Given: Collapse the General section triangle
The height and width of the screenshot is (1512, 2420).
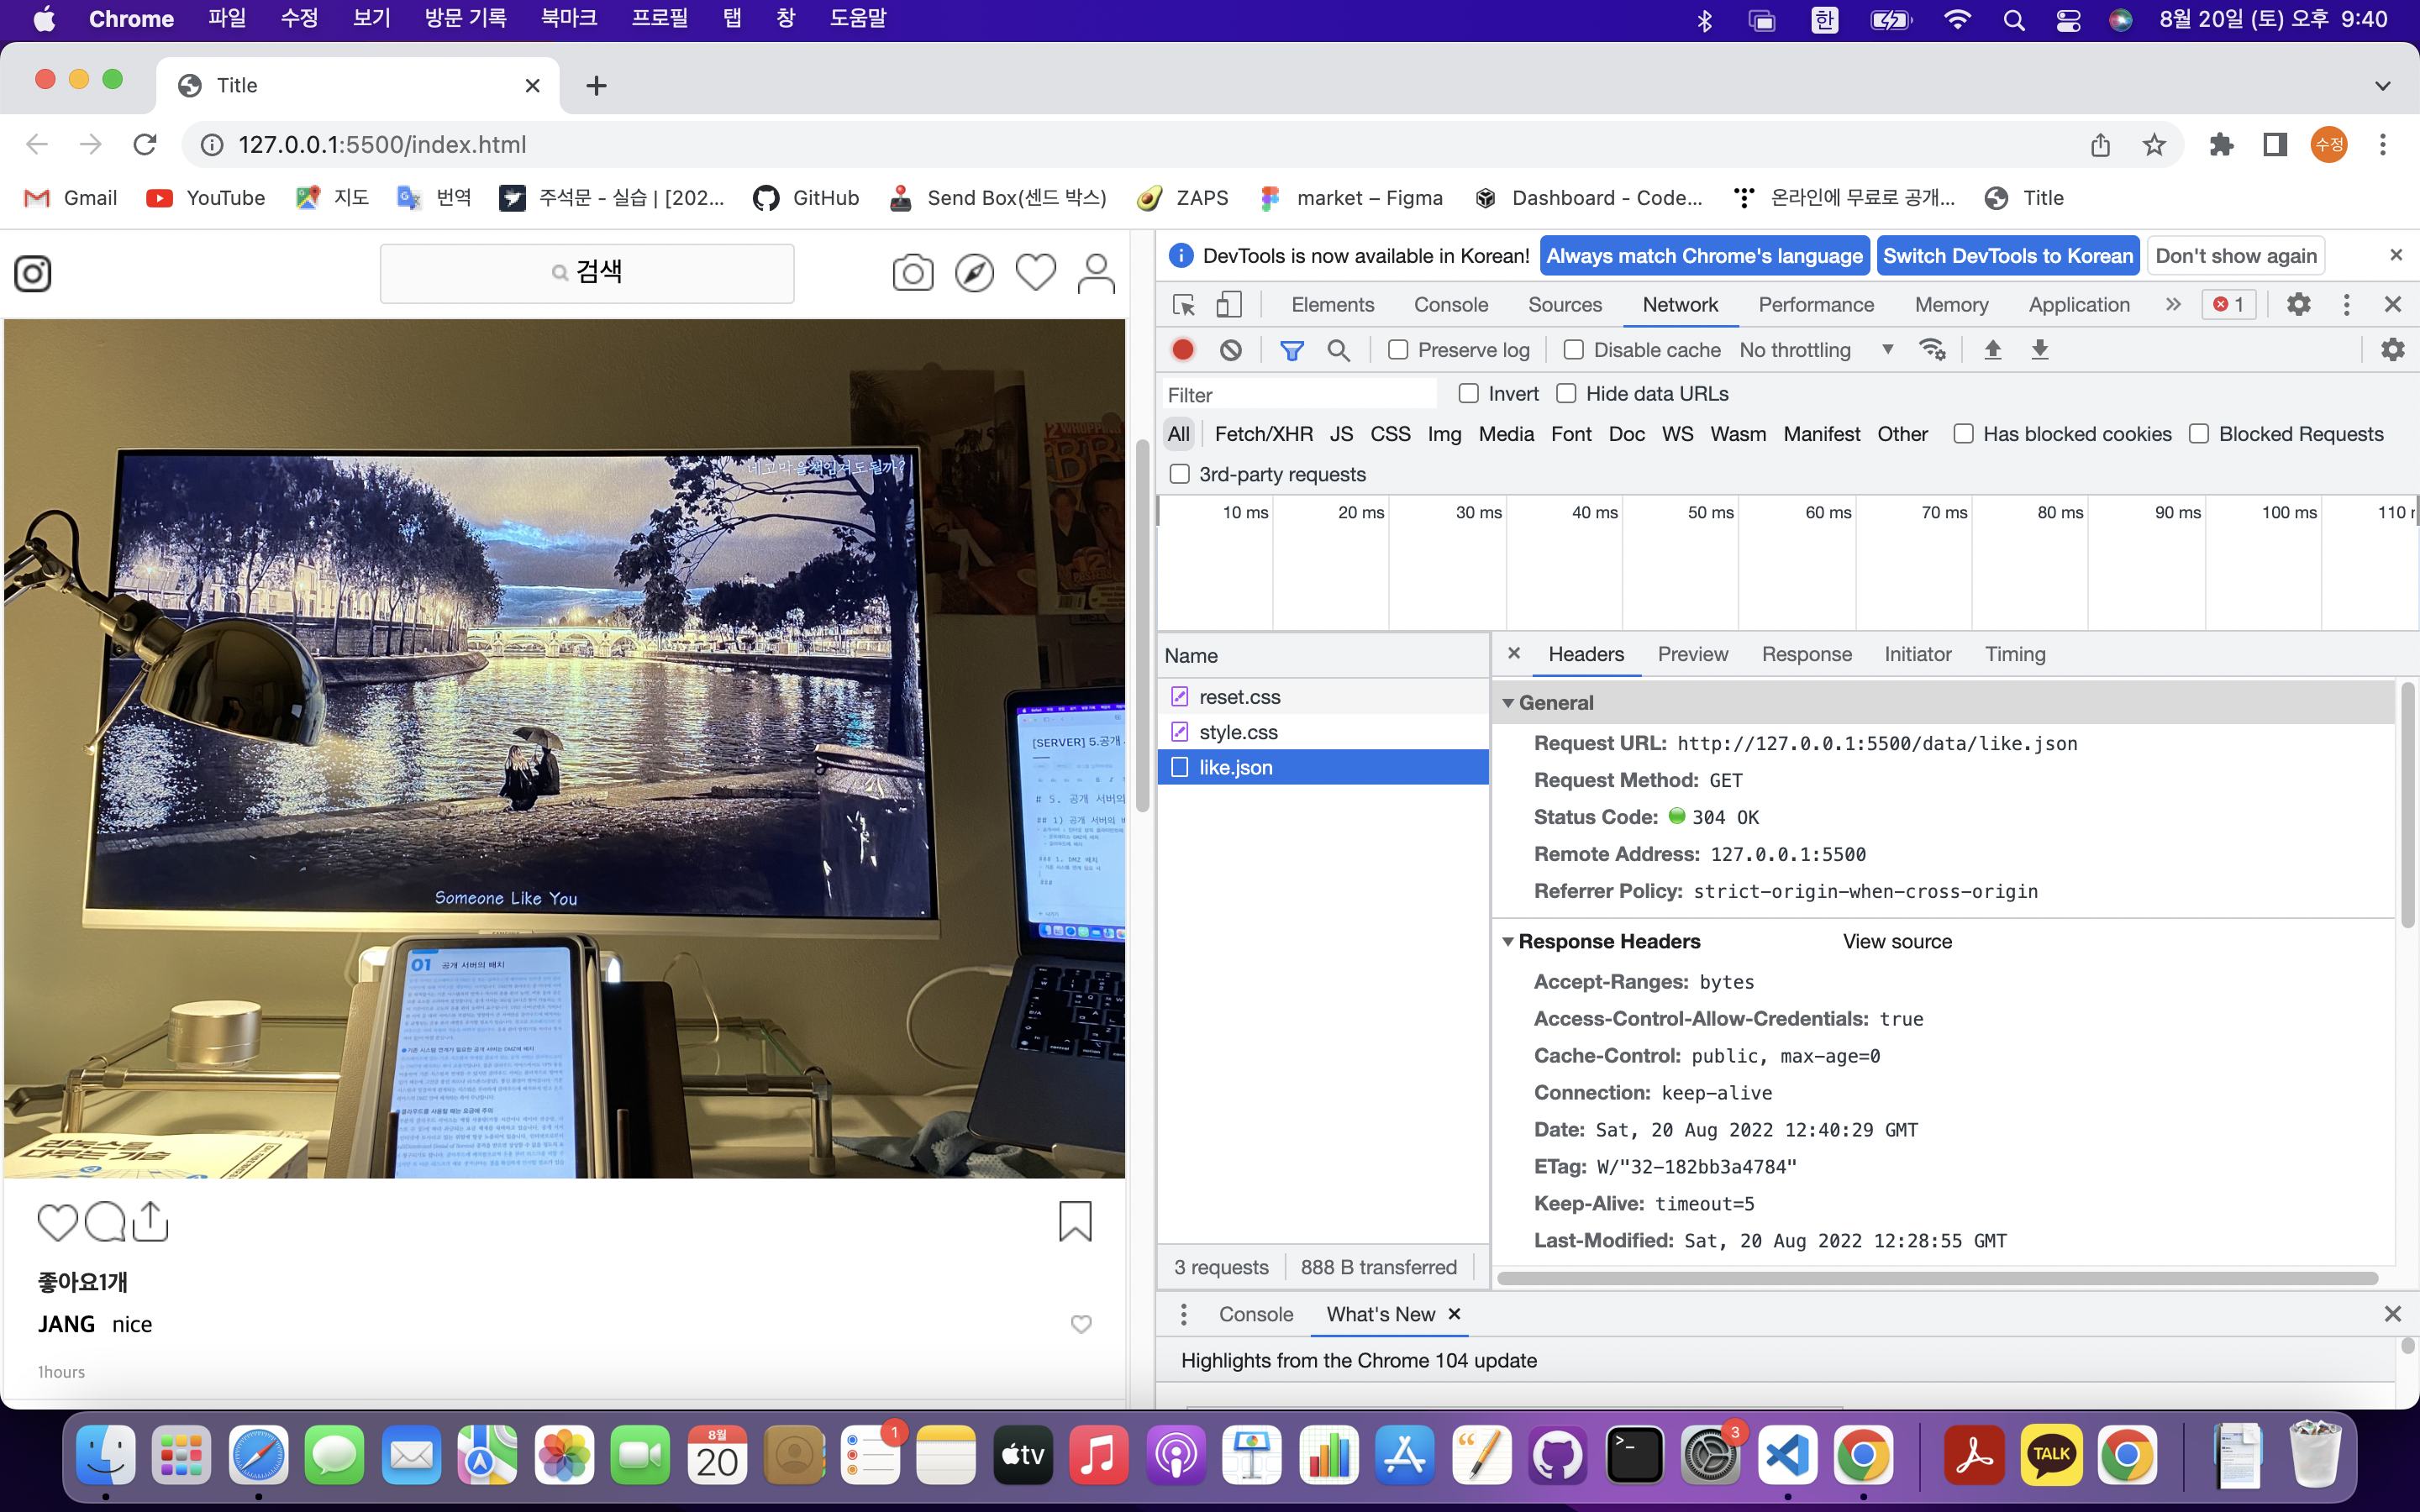Looking at the screenshot, I should [1507, 703].
